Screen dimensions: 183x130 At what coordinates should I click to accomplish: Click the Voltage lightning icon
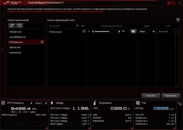point(52,103)
